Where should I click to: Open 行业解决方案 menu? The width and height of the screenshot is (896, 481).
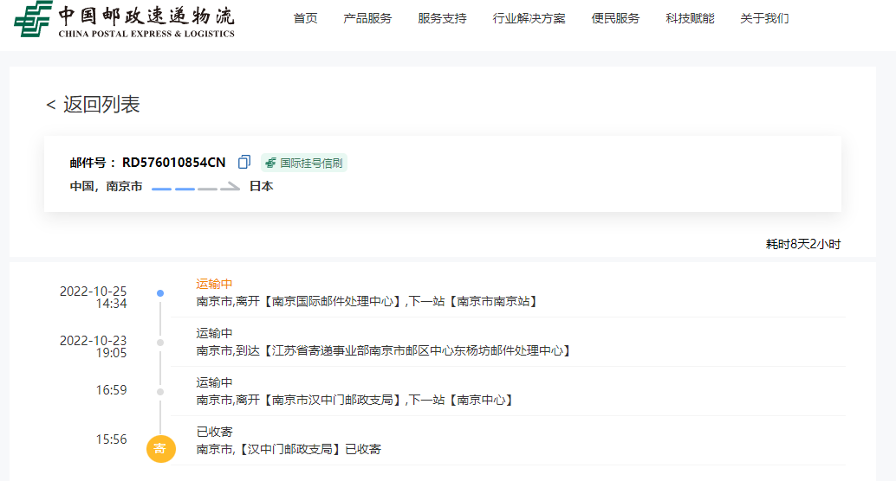(529, 18)
